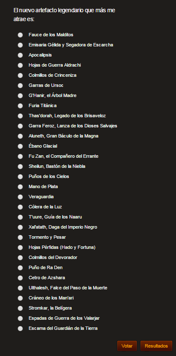
Task: Choose Garras de Ursoc option
Action: [x=20, y=86]
